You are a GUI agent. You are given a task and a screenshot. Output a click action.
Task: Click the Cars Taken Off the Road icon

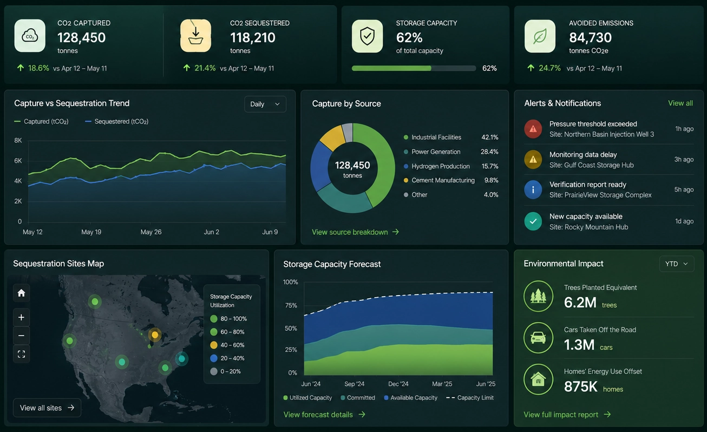(x=538, y=338)
